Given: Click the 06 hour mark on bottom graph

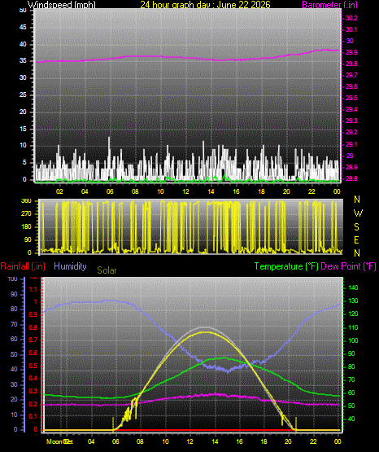Looking at the screenshot, I should [x=115, y=441].
